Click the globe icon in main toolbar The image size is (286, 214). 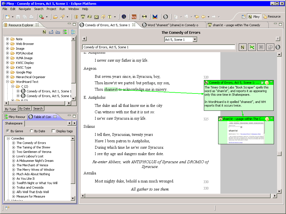(x=124, y=17)
